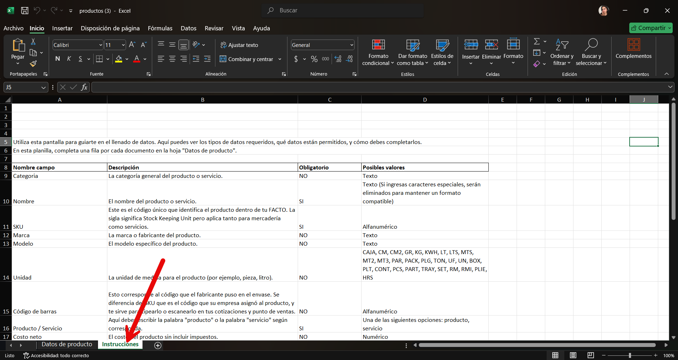
Task: Toggle center text horizontally
Action: coord(172,59)
